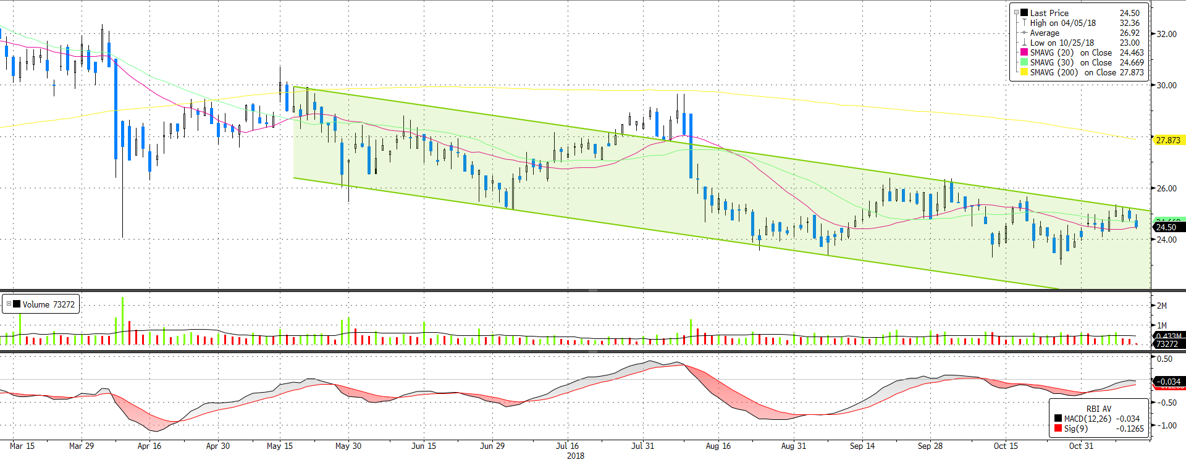Select 'High on 04/05/18' legend entry
This screenshot has width=1186, height=460.
click(1062, 23)
